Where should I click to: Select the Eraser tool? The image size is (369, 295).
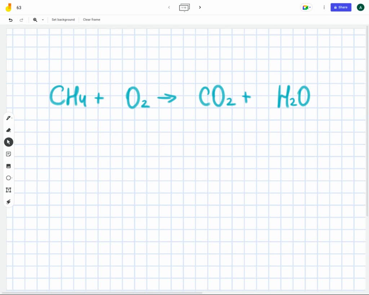[8, 130]
